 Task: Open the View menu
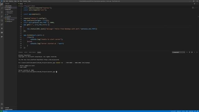pos(15,1)
